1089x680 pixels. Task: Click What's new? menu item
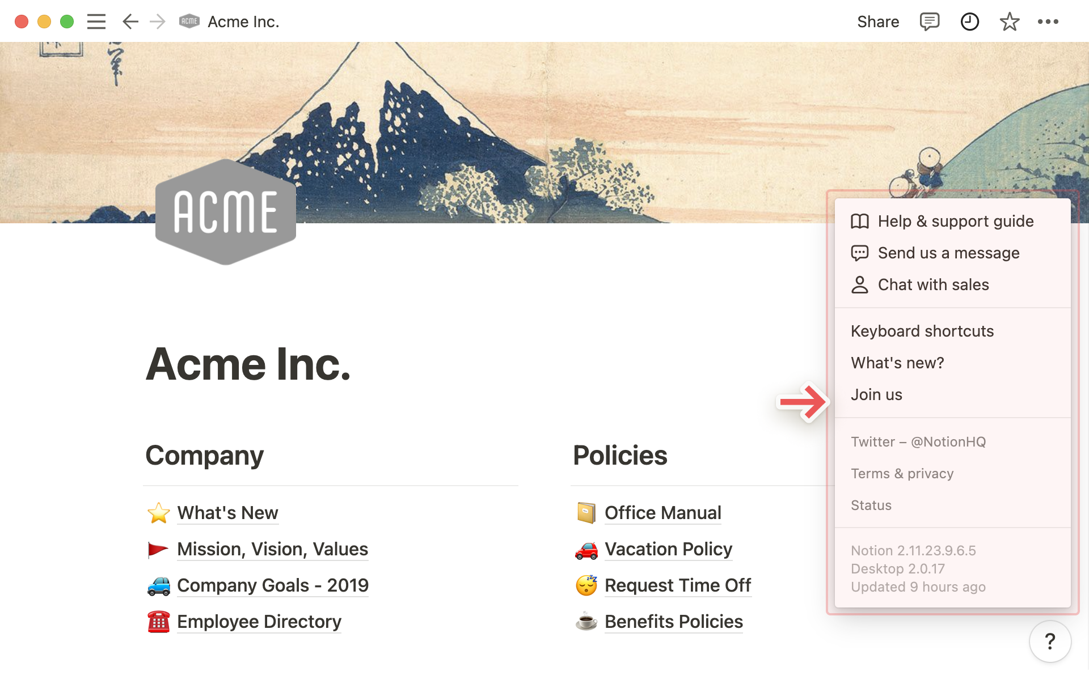tap(898, 362)
